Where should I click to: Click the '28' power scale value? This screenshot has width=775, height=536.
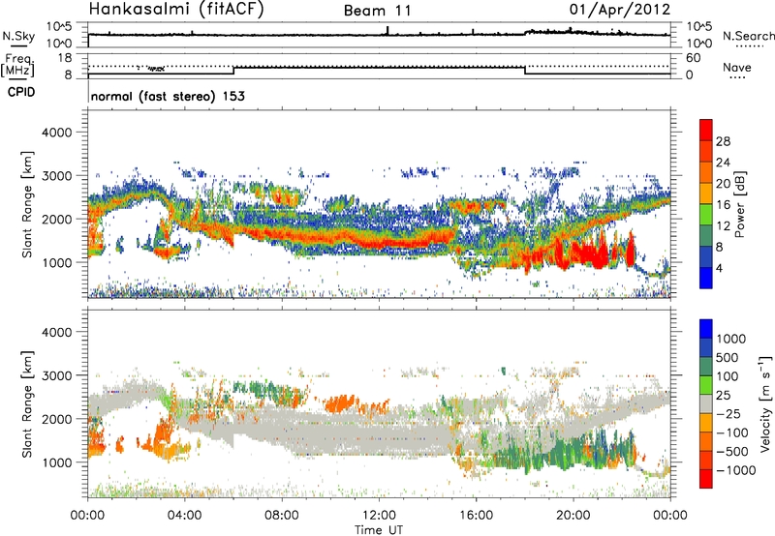tap(723, 141)
